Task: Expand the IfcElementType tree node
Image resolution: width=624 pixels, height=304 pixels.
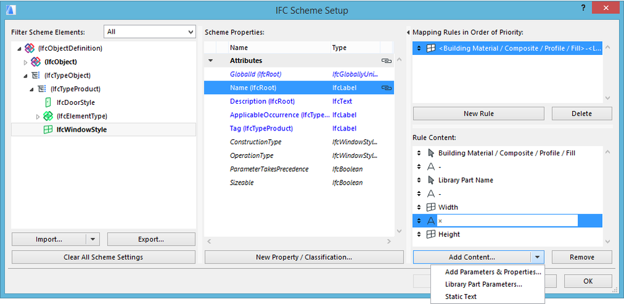Action: coord(38,116)
